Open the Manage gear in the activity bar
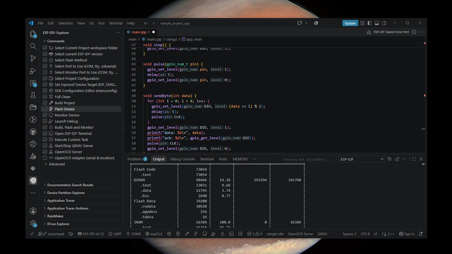452x254 pixels. (x=33, y=223)
